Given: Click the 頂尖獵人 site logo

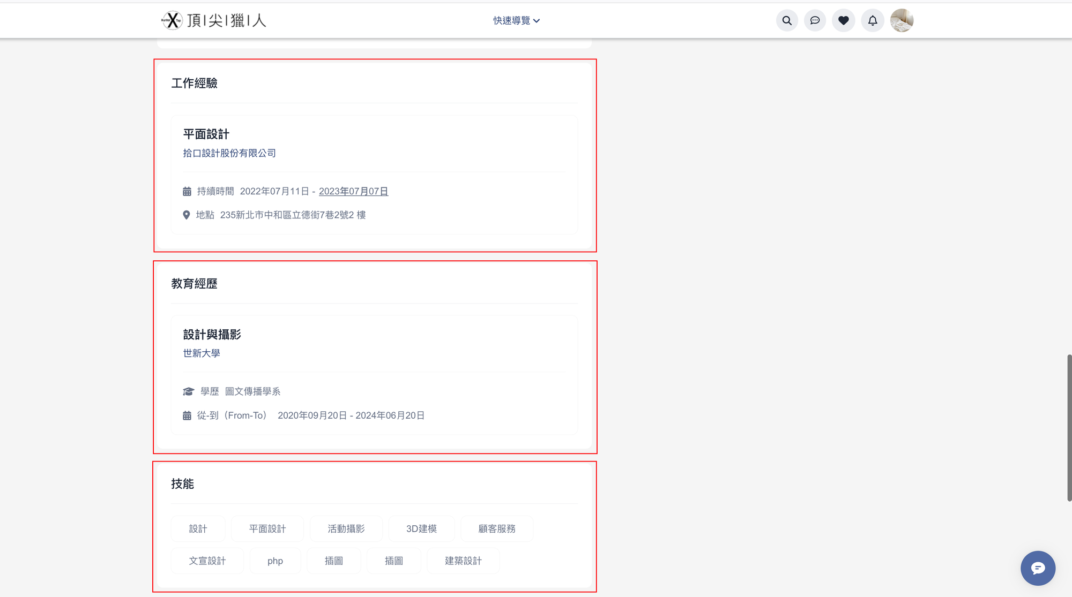Looking at the screenshot, I should [213, 20].
